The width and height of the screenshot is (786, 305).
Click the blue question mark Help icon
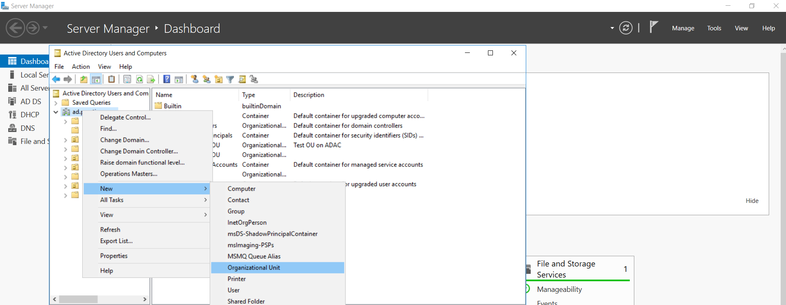[x=167, y=79]
